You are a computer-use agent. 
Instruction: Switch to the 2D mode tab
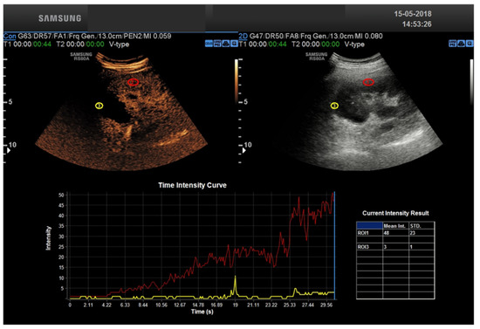point(243,36)
